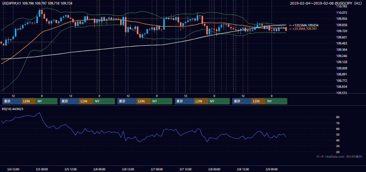
Task: Select the 2/5 00:00 date marker
Action: pyautogui.click(x=42, y=169)
